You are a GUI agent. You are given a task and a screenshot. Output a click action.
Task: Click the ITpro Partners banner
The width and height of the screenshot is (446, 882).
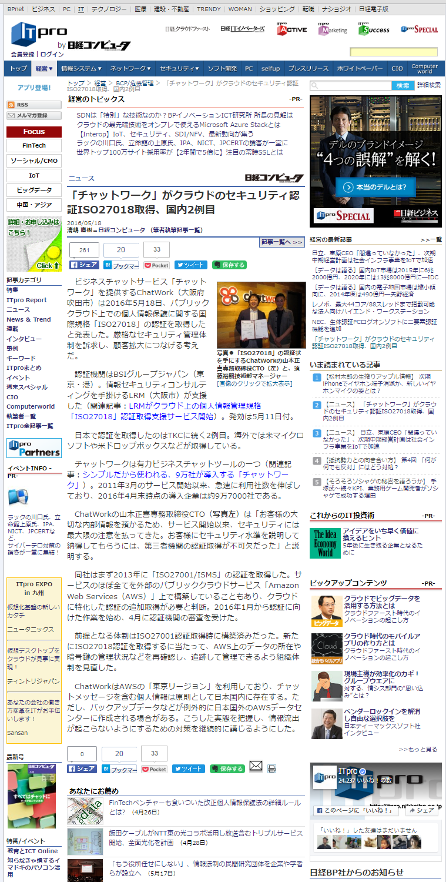[34, 449]
